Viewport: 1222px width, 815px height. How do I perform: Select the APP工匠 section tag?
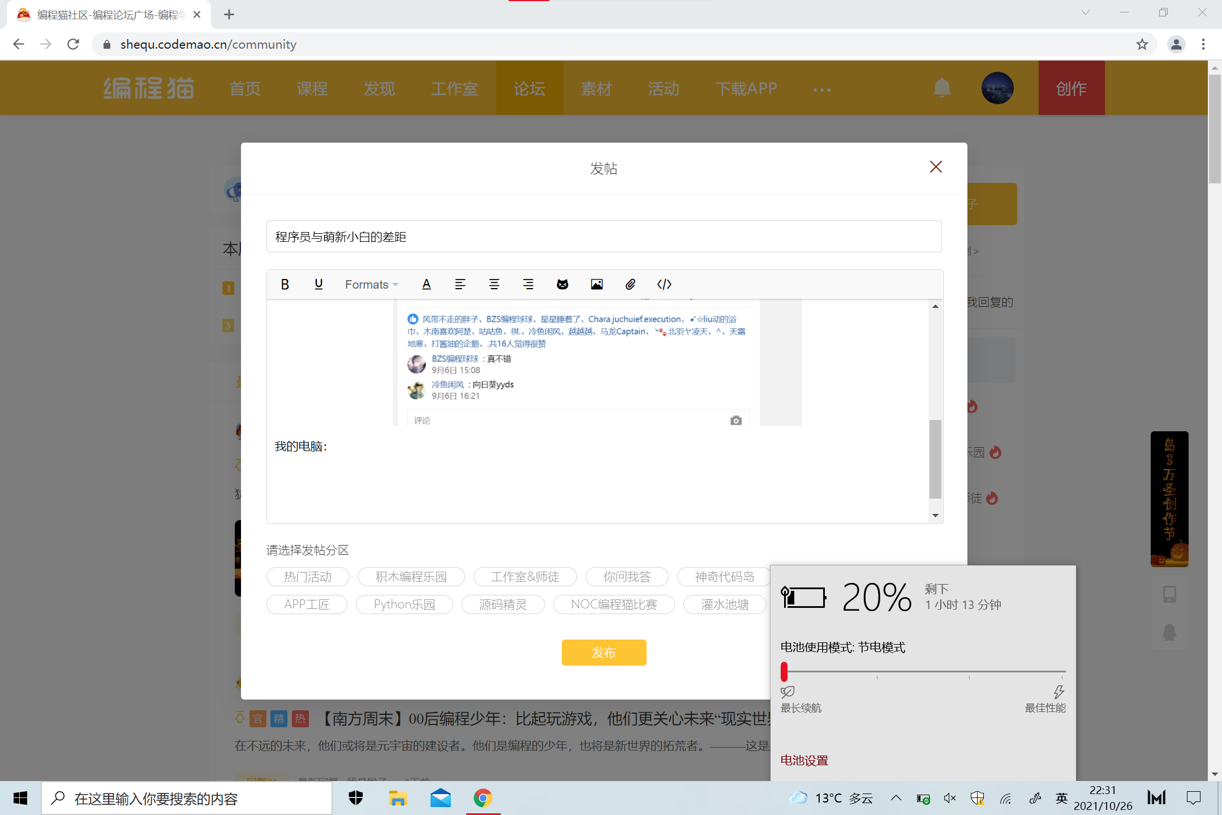[307, 604]
